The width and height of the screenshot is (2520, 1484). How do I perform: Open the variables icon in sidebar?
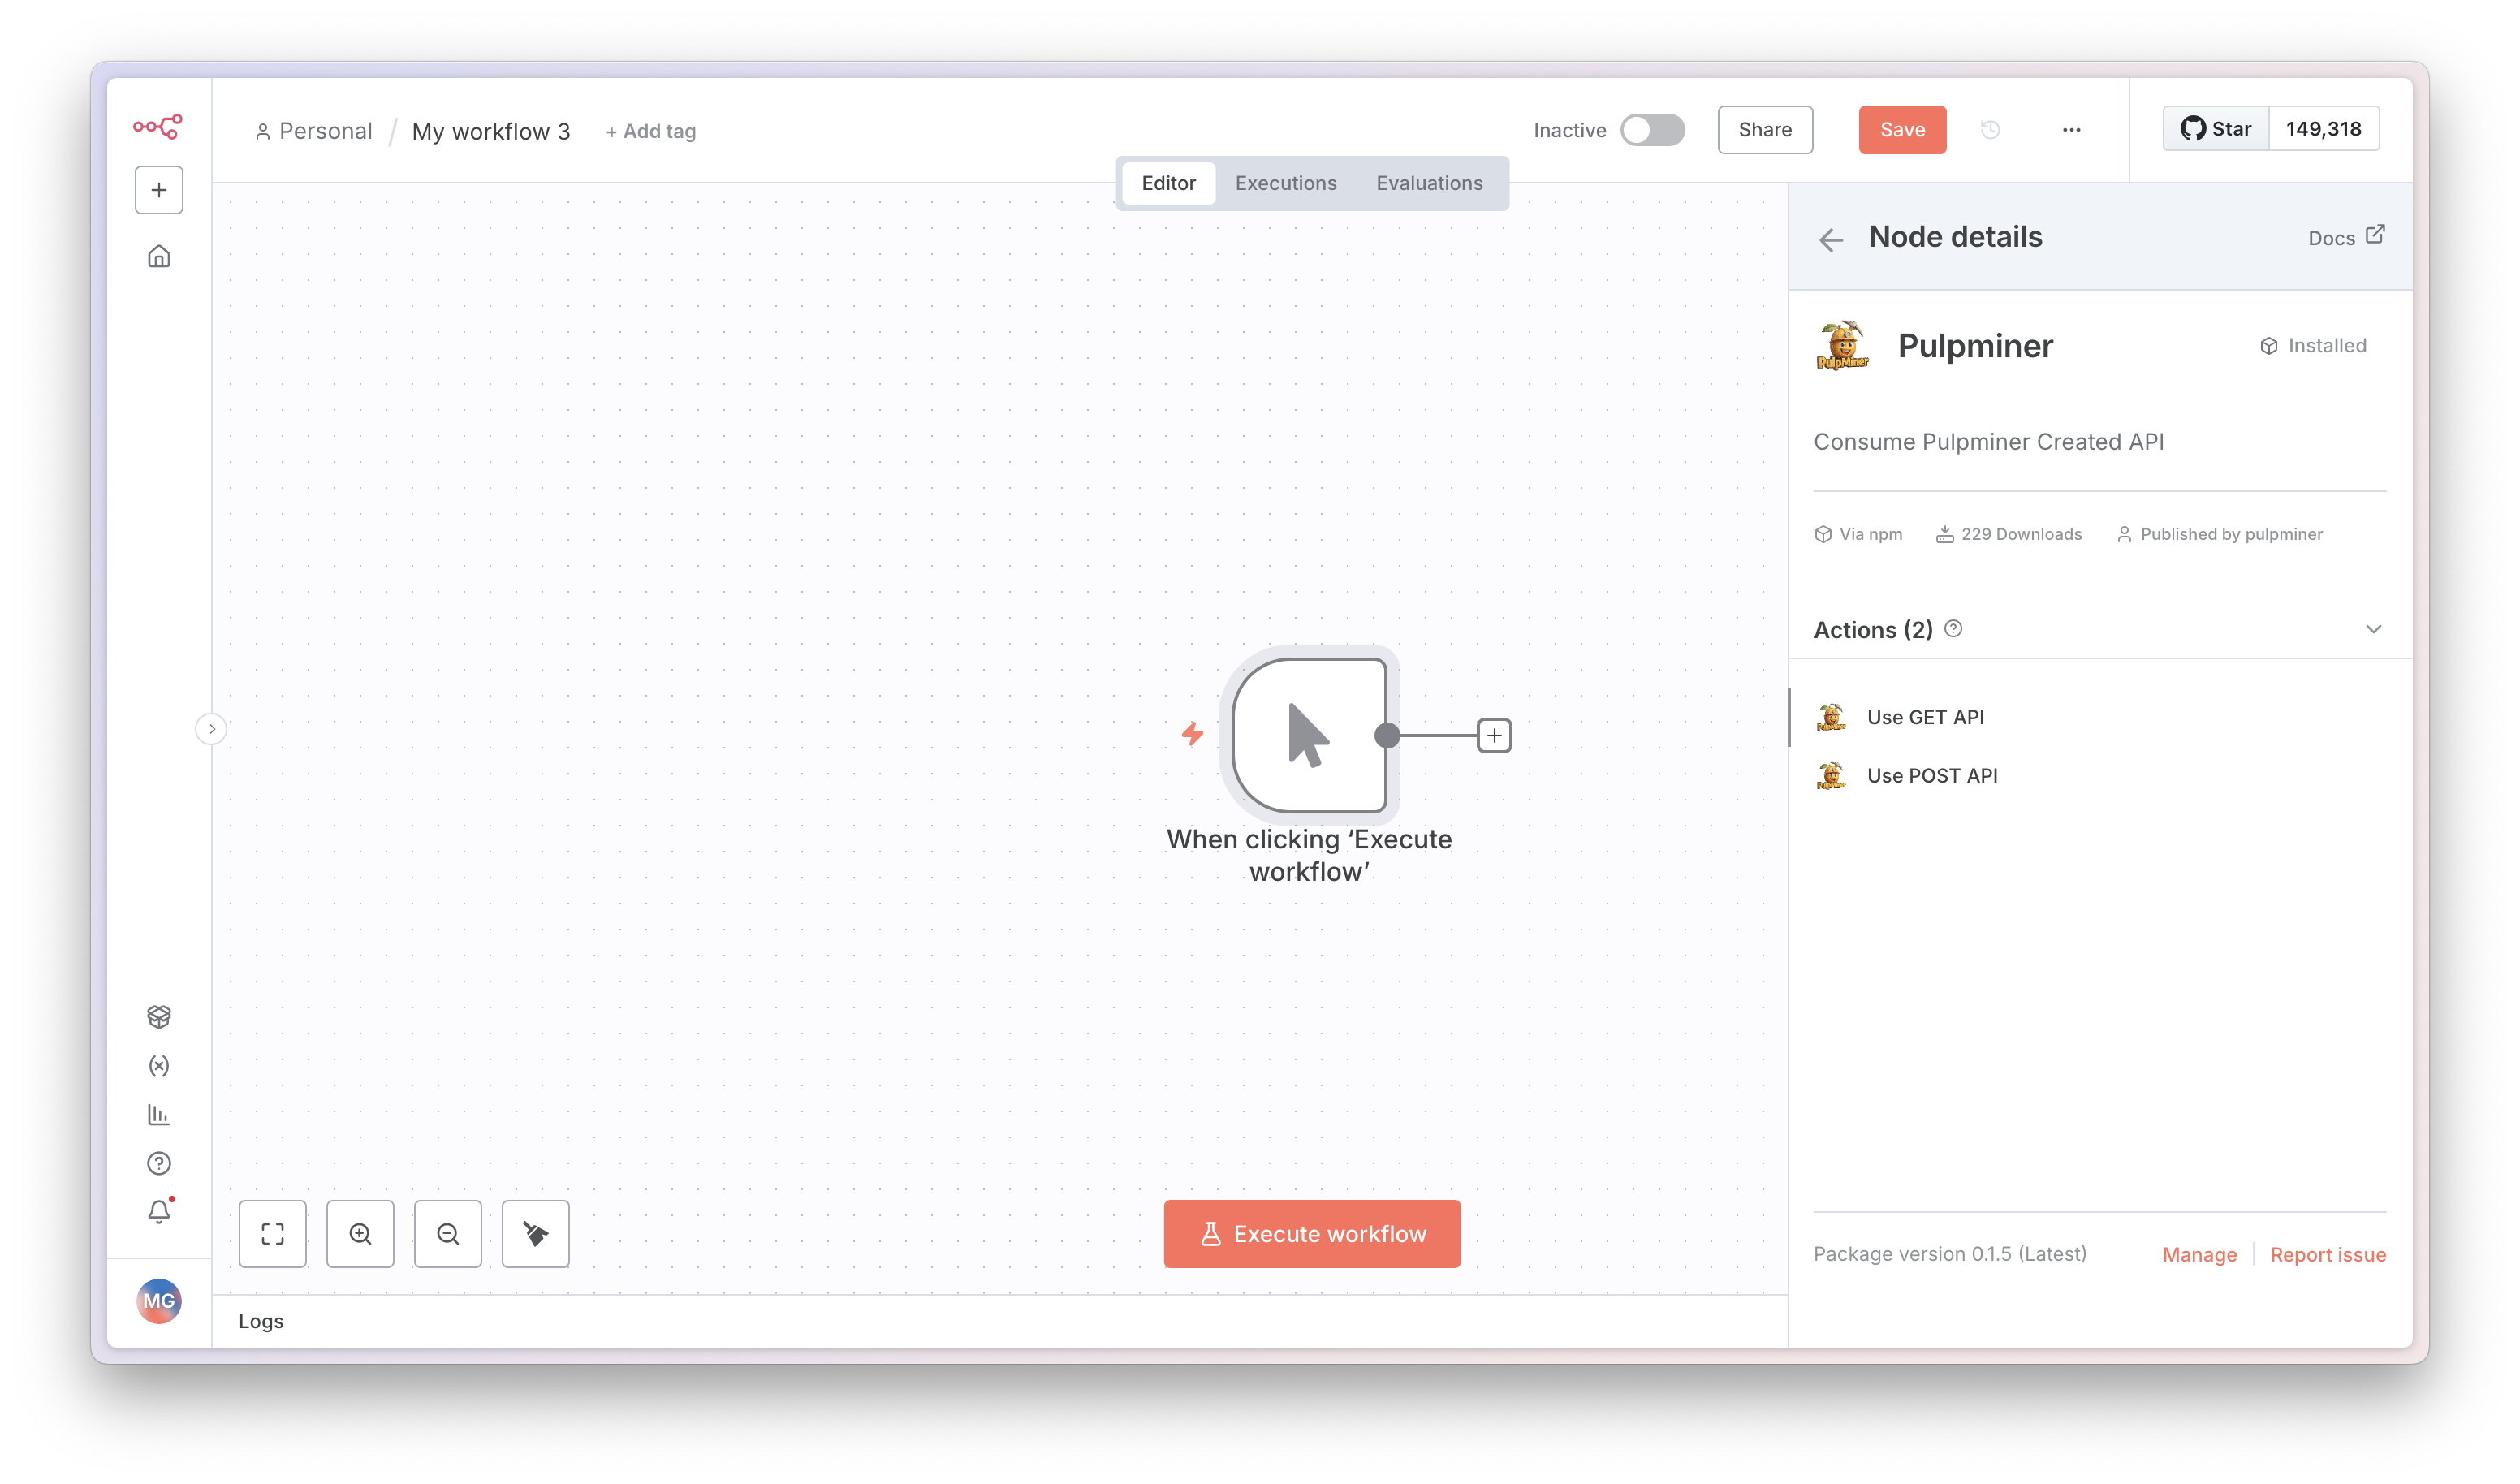(x=159, y=1066)
